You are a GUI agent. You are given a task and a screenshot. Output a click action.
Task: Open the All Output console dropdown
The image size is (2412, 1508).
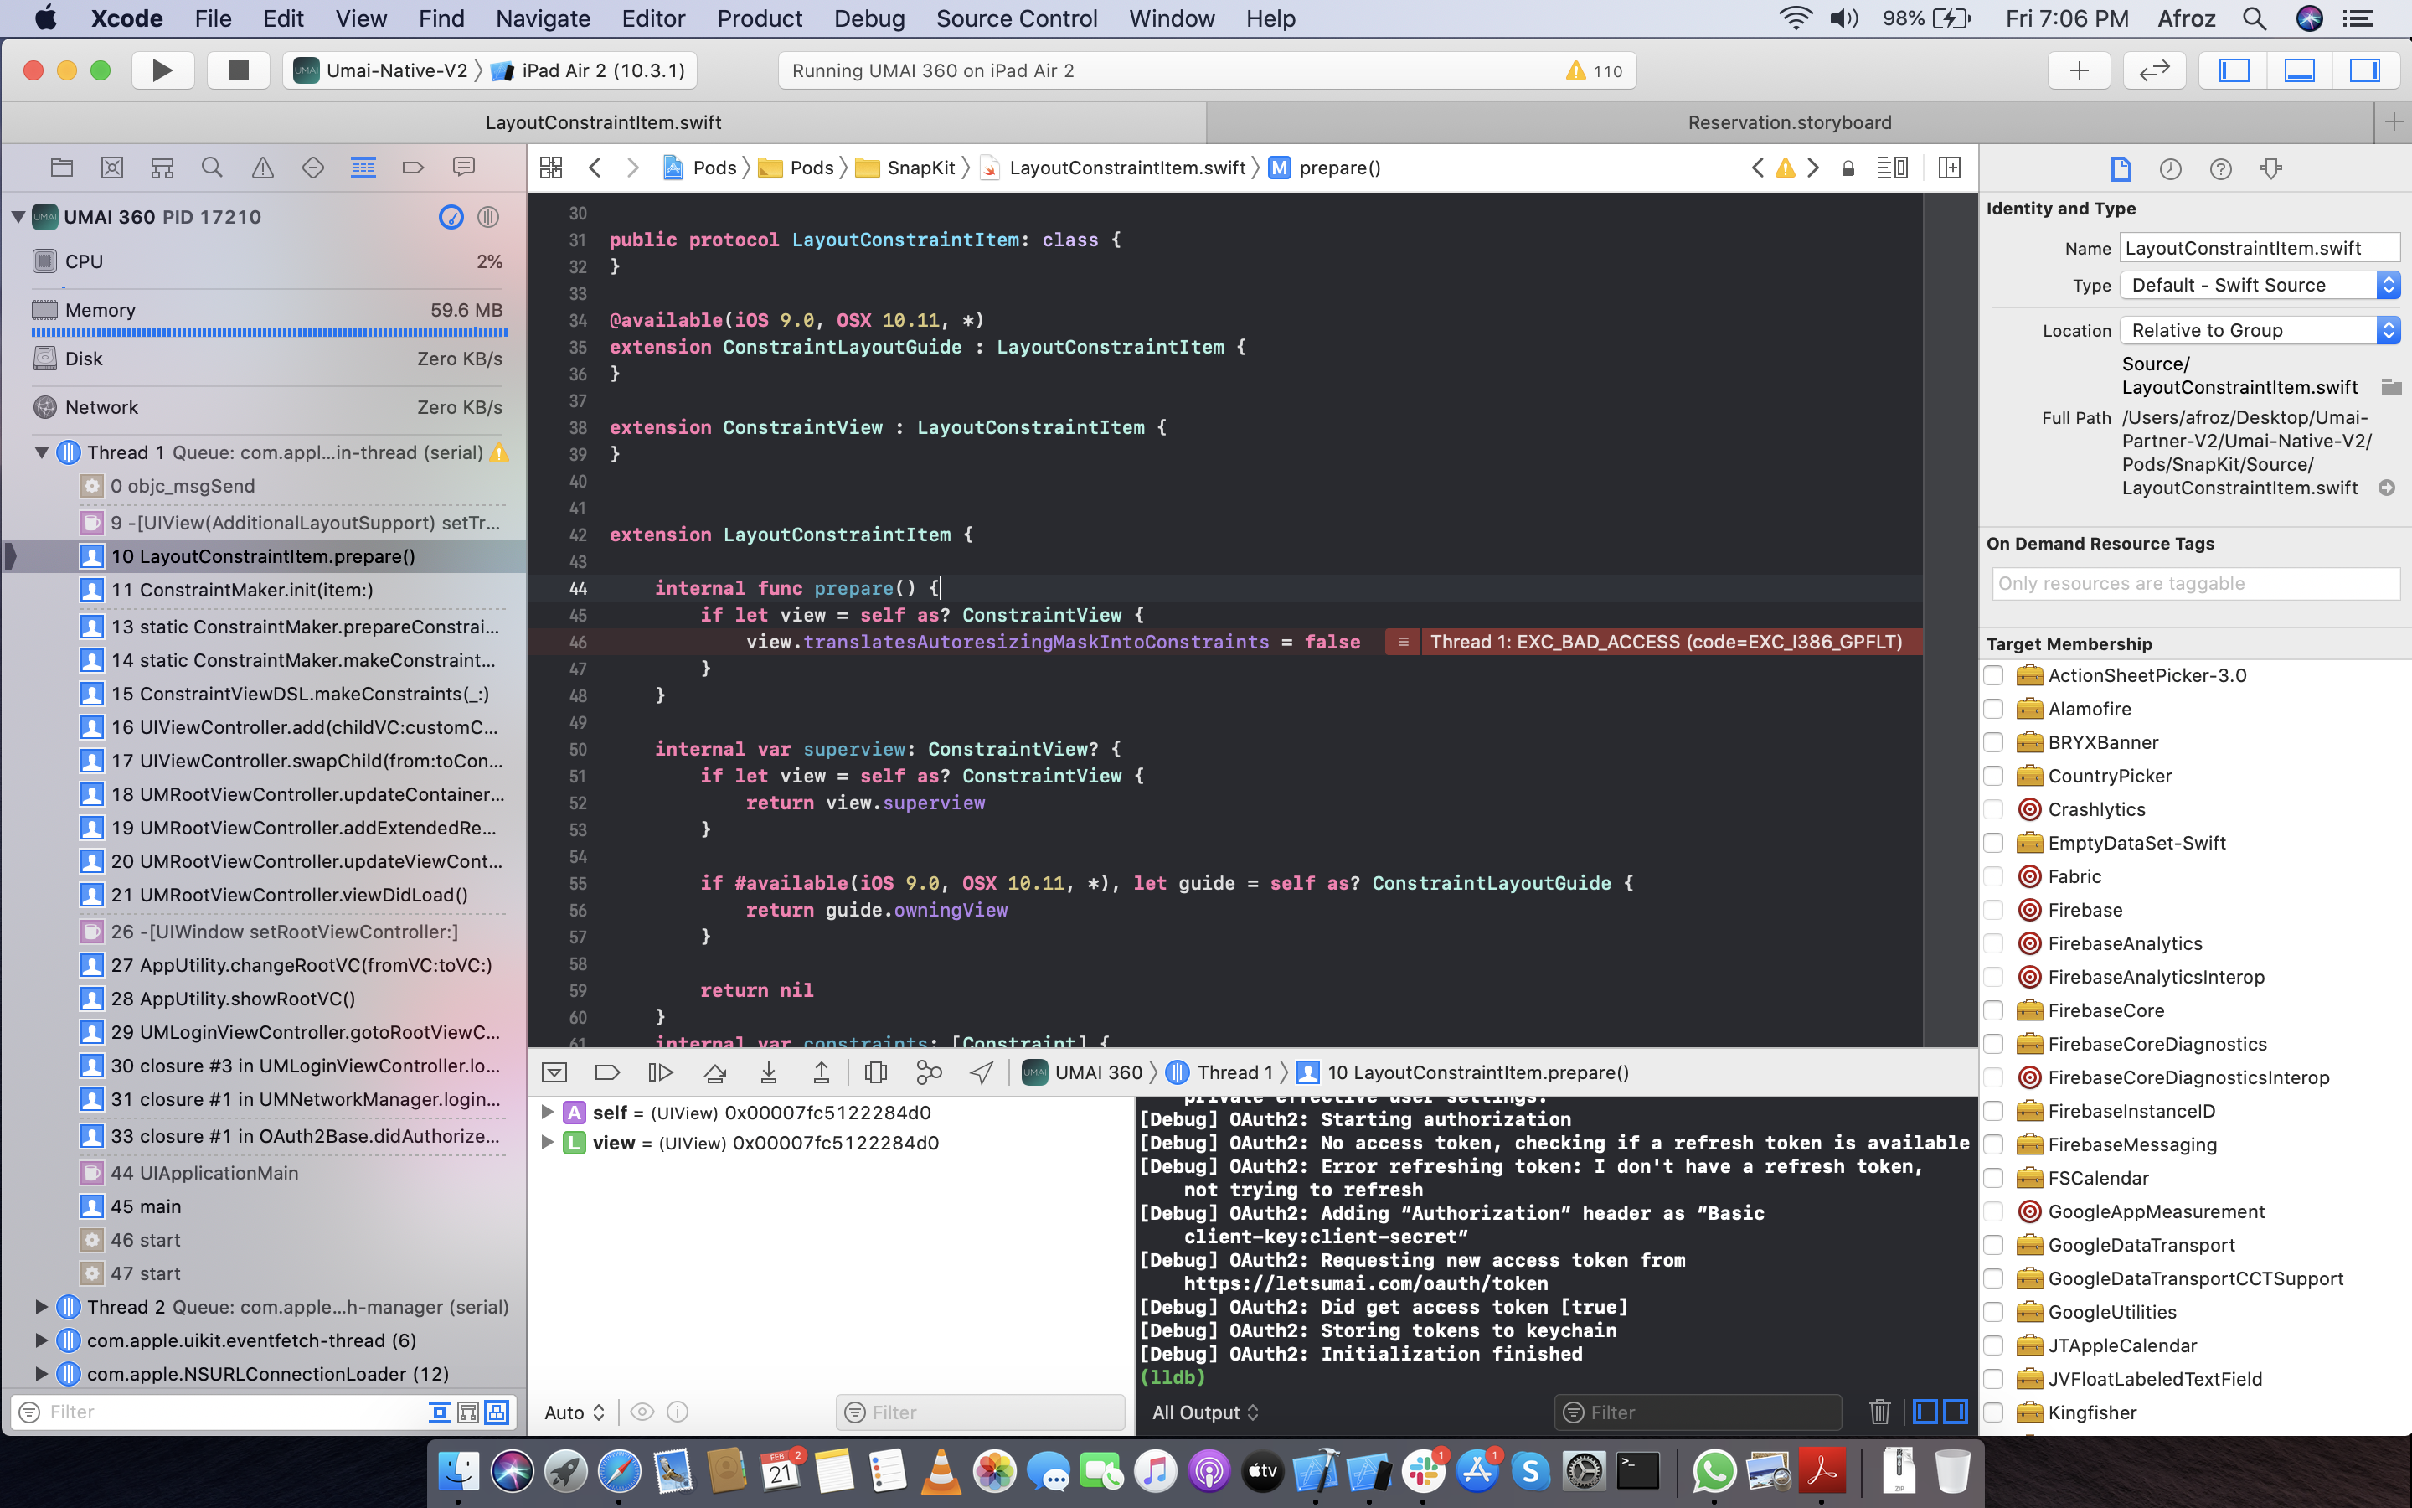point(1206,1412)
